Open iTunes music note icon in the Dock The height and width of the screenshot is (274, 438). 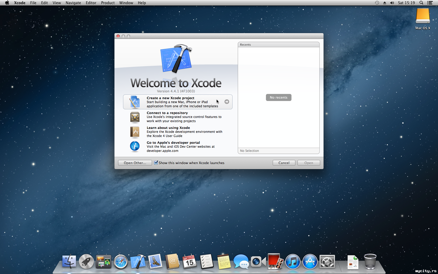293,261
